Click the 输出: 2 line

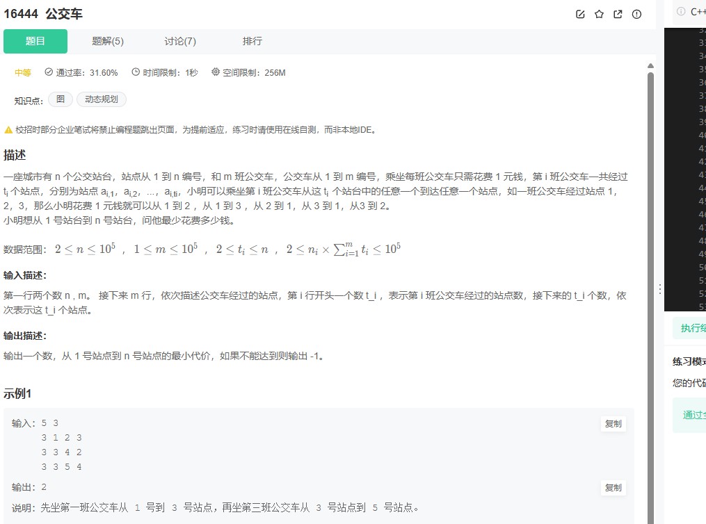pos(29,487)
